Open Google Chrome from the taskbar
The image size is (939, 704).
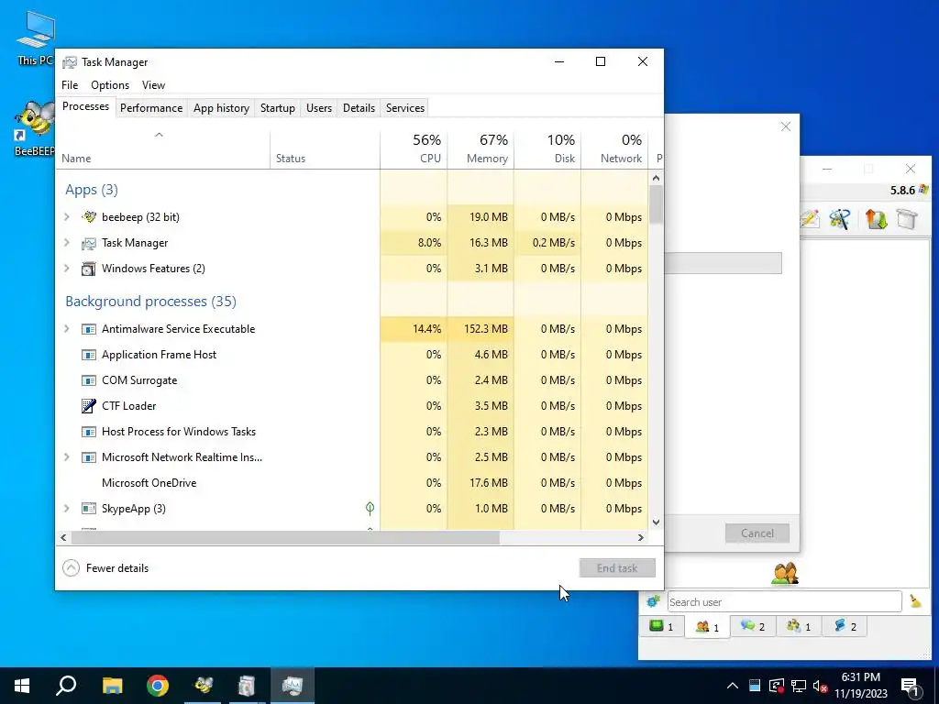pyautogui.click(x=158, y=686)
